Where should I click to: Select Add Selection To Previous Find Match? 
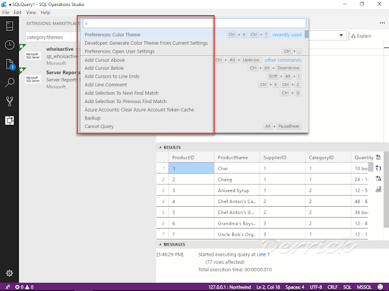click(193, 101)
